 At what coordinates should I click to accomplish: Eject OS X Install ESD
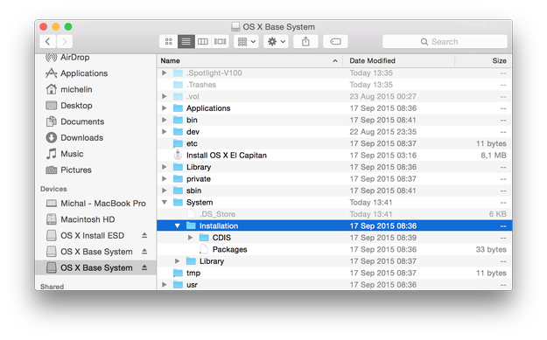click(x=144, y=235)
